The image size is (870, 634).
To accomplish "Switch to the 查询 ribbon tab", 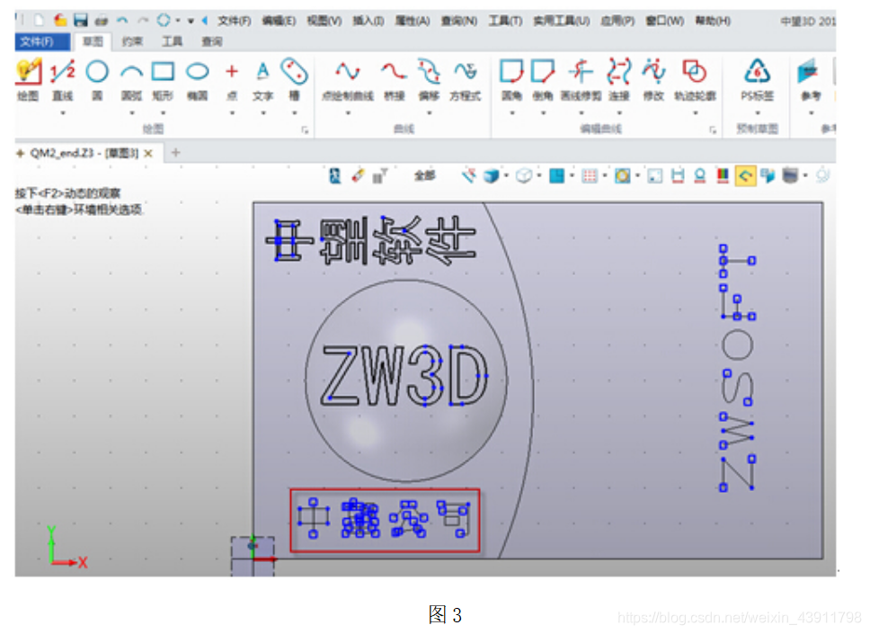I will [212, 41].
